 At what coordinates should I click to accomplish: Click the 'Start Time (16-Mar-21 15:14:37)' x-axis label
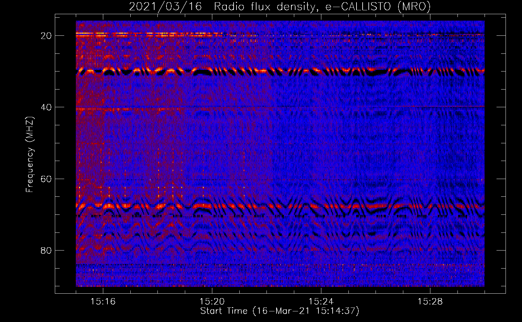[x=280, y=311]
